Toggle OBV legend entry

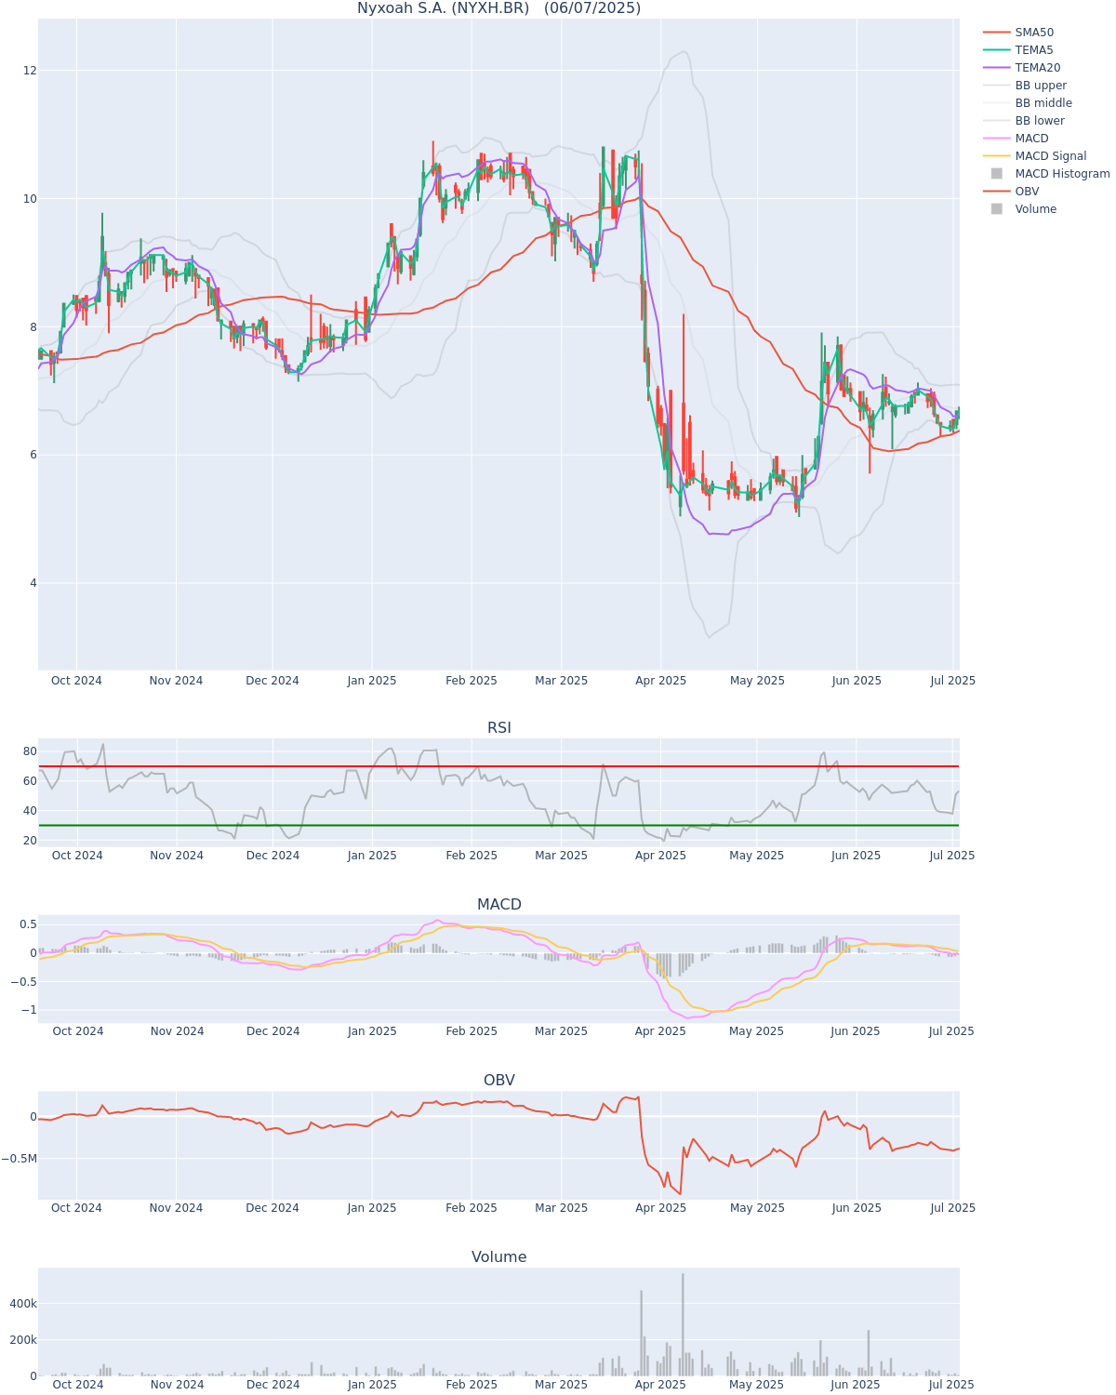coord(1012,192)
